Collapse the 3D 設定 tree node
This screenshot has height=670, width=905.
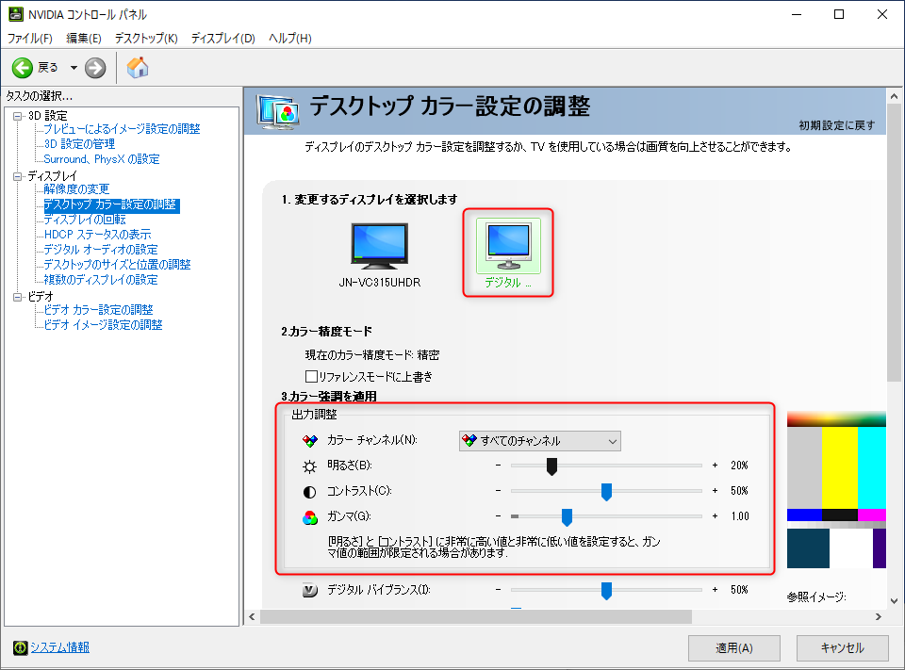(17, 116)
